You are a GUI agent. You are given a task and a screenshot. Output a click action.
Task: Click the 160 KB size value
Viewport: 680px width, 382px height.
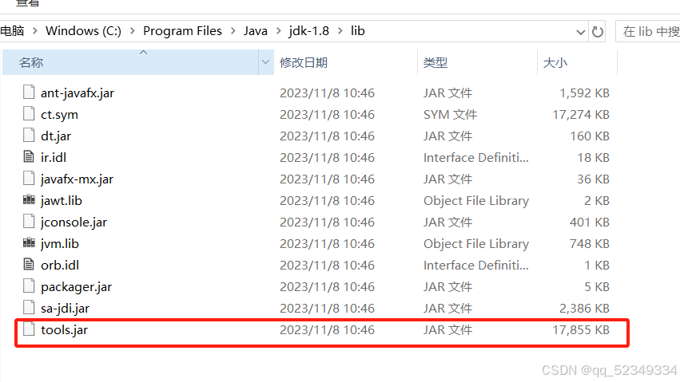590,136
